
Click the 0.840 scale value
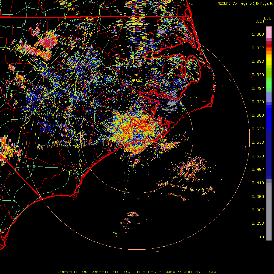(258, 75)
